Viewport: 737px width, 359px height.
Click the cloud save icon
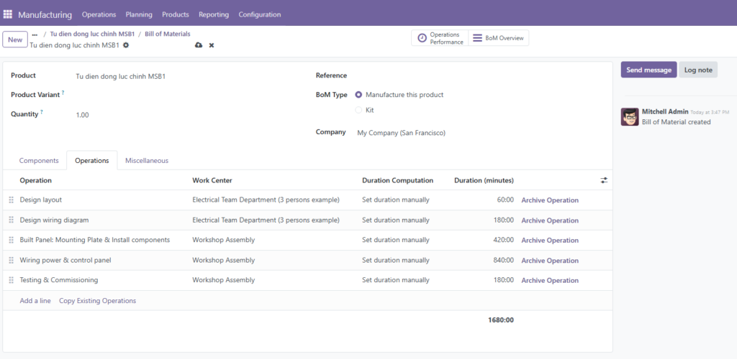pos(199,45)
